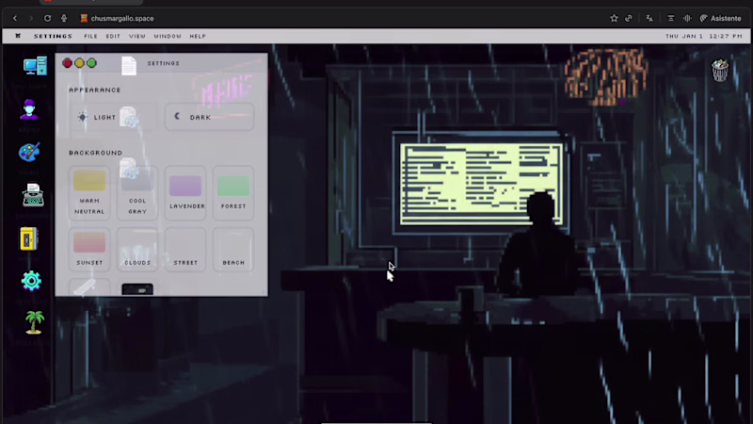Choose the Sunset background swatch
The image size is (753, 424).
pos(89,250)
